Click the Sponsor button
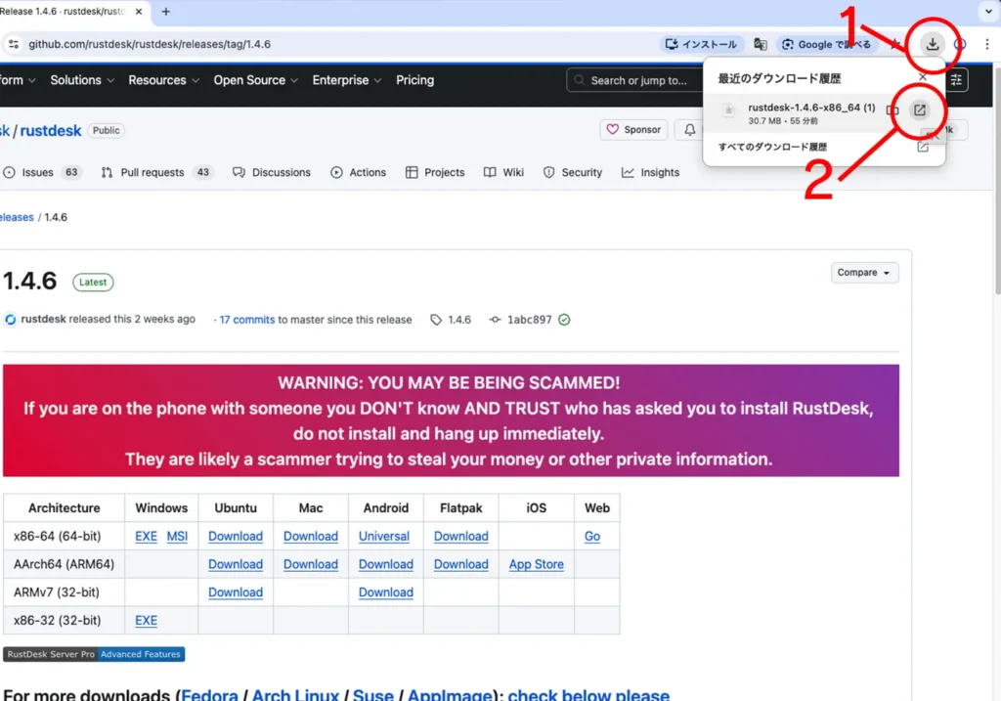The image size is (1001, 701). pos(633,129)
